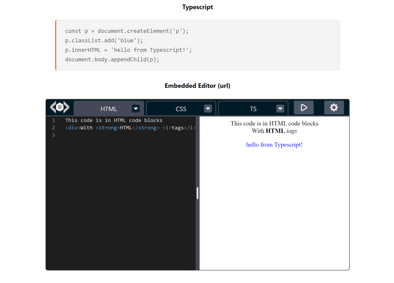Click 'const p = document.createElement' code line

click(x=127, y=31)
